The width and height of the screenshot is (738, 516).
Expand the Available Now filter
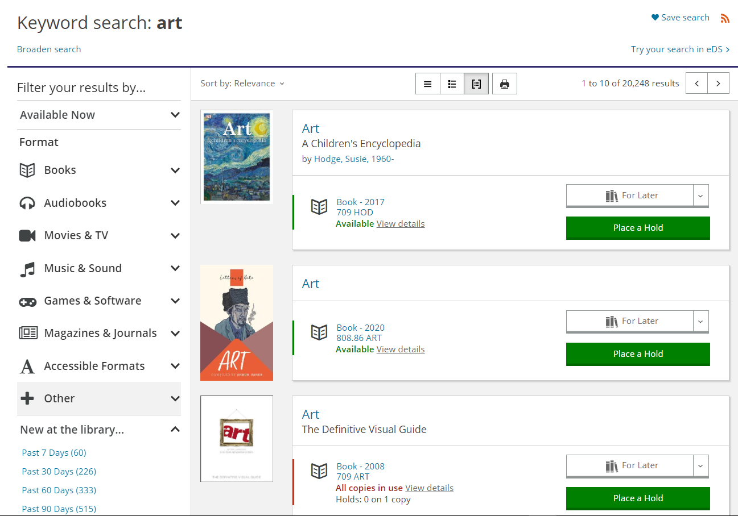point(175,115)
